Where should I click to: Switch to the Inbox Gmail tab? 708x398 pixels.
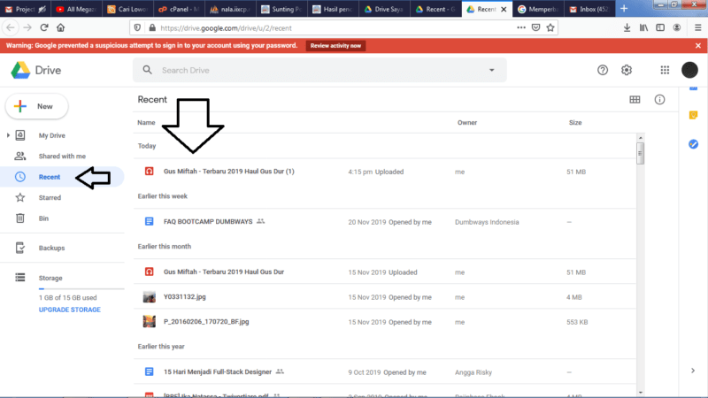(589, 9)
